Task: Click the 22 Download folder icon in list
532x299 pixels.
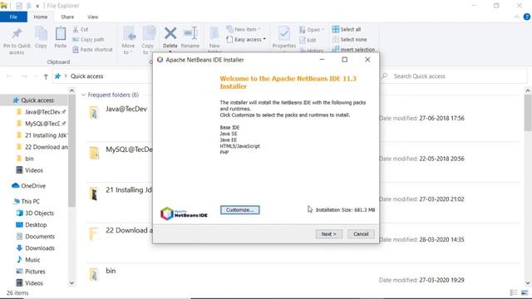Action: point(94,234)
